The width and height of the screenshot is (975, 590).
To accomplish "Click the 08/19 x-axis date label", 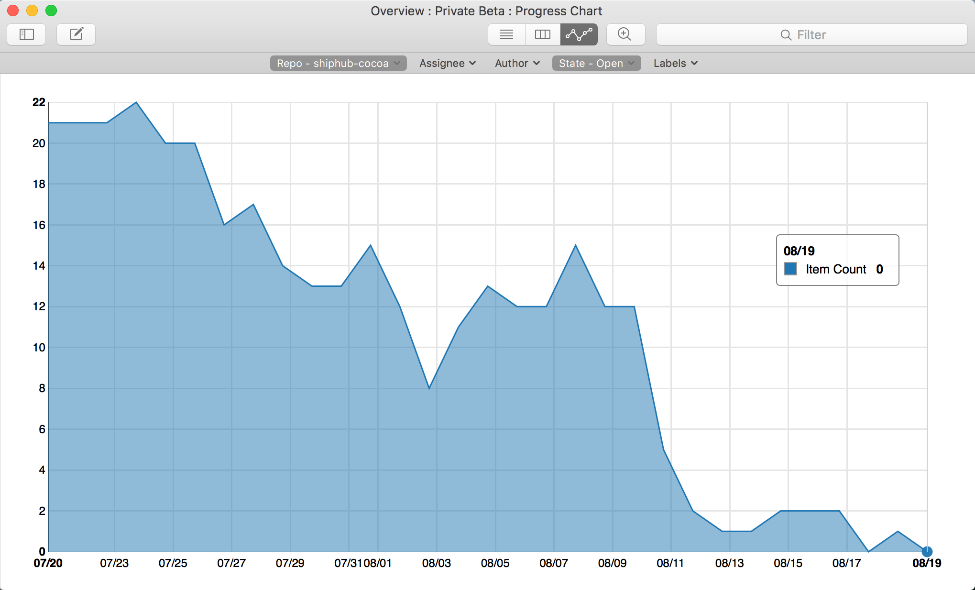I will click(x=926, y=563).
